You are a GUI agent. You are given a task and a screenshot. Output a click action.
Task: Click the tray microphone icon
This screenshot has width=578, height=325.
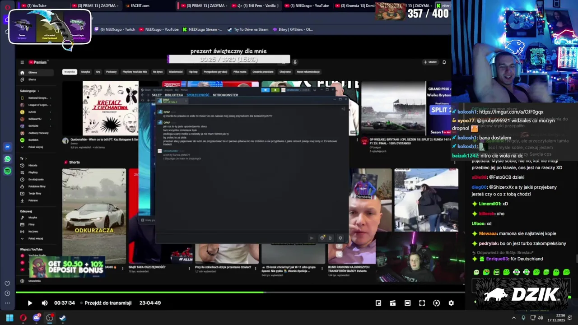[x=523, y=318]
